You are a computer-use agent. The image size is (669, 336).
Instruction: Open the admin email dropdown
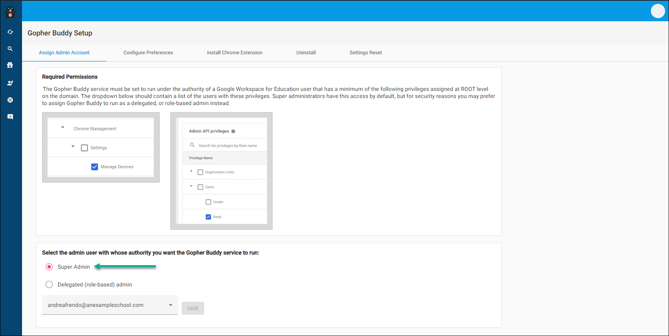[110, 305]
